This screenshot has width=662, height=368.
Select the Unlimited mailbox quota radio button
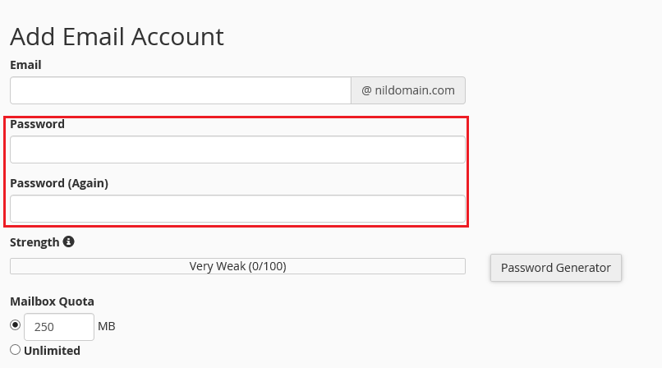15,350
